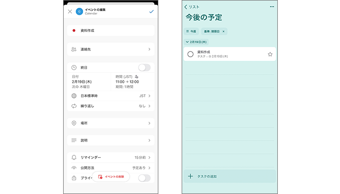Edit the event title 資料作成 field
Screen dimensions: 340x194
[x=111, y=31]
